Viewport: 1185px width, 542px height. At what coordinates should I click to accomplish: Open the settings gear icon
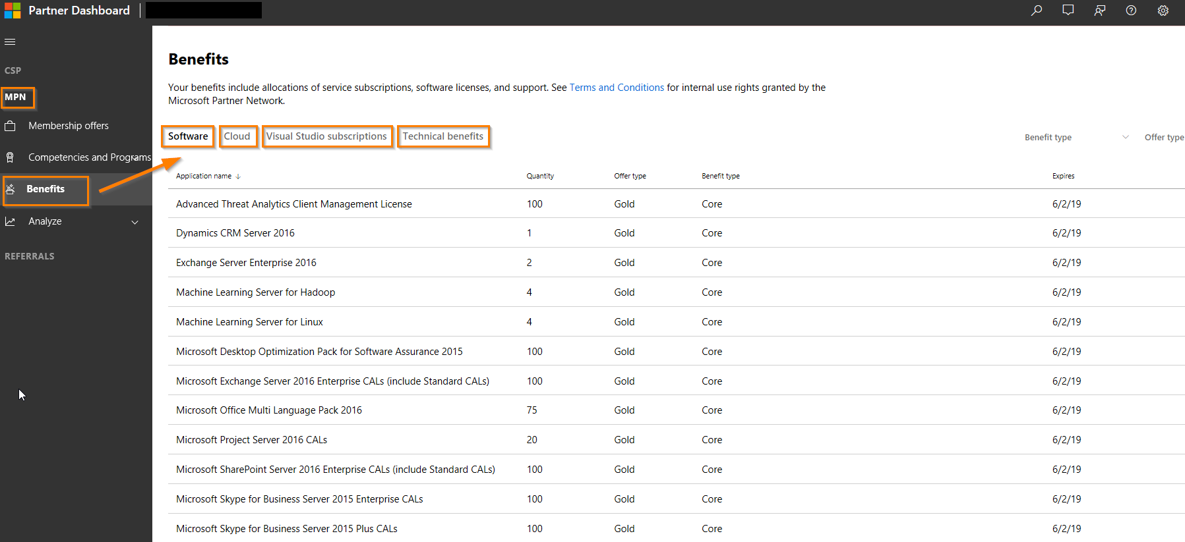(1163, 11)
